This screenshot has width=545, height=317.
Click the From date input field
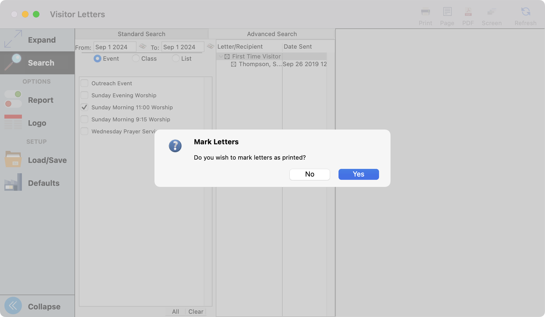pyautogui.click(x=114, y=47)
